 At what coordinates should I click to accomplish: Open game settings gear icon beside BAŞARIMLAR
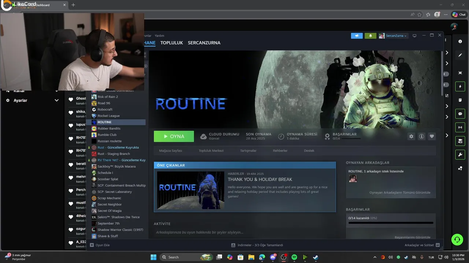(411, 136)
